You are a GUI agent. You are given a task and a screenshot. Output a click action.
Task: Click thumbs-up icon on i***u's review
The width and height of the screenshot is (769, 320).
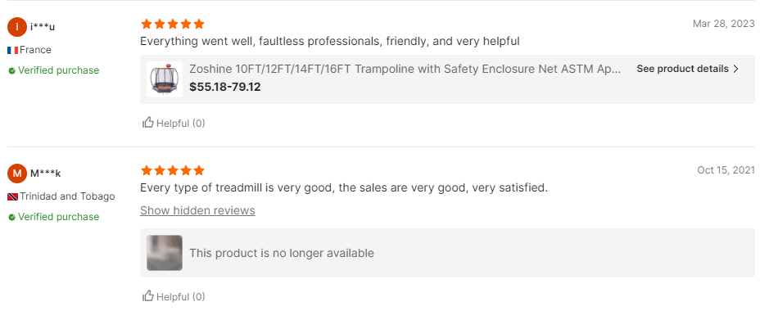pyautogui.click(x=147, y=123)
